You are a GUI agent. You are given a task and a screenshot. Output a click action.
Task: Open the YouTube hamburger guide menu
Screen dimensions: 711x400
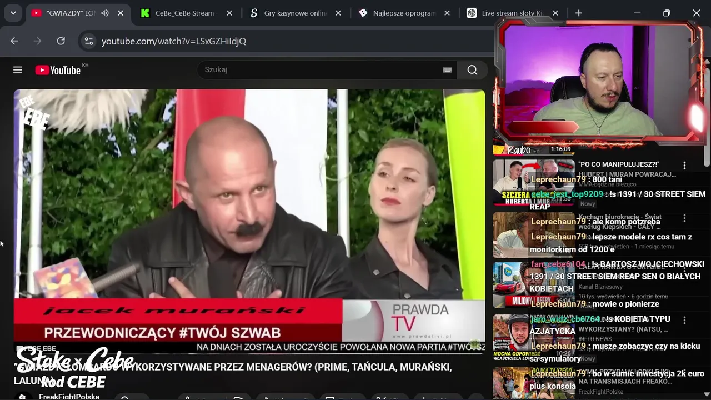(x=18, y=70)
